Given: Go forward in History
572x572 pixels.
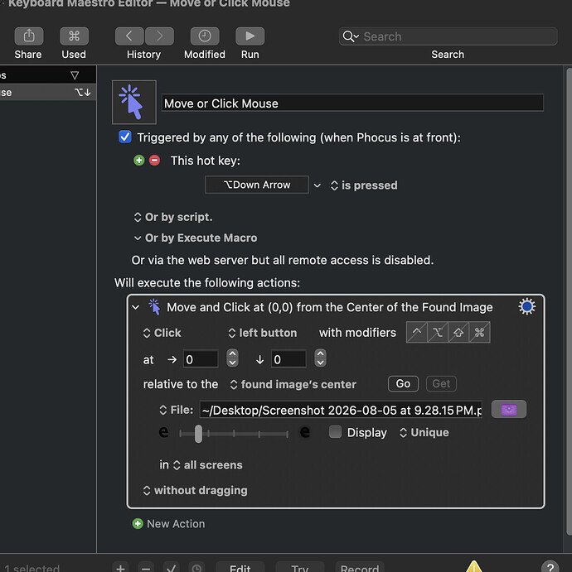Looking at the screenshot, I should click(160, 36).
